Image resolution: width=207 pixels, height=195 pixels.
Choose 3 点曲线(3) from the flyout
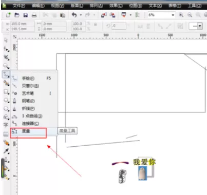click(x=34, y=116)
